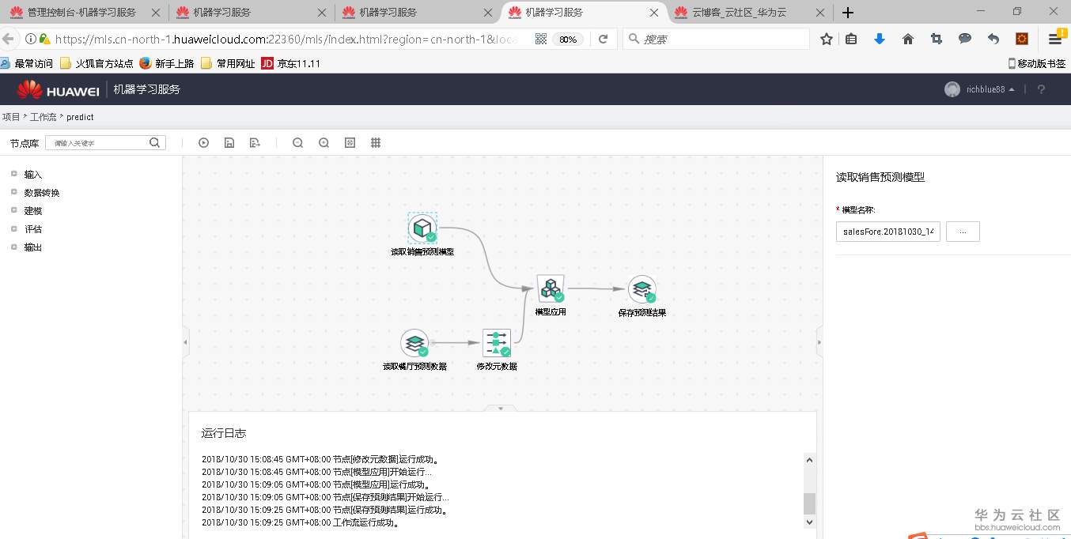
Task: Go to 项目 breadcrumb
Action: pyautogui.click(x=11, y=117)
